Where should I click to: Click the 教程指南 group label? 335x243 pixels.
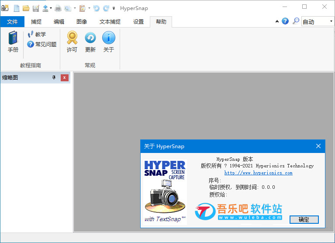[31, 65]
